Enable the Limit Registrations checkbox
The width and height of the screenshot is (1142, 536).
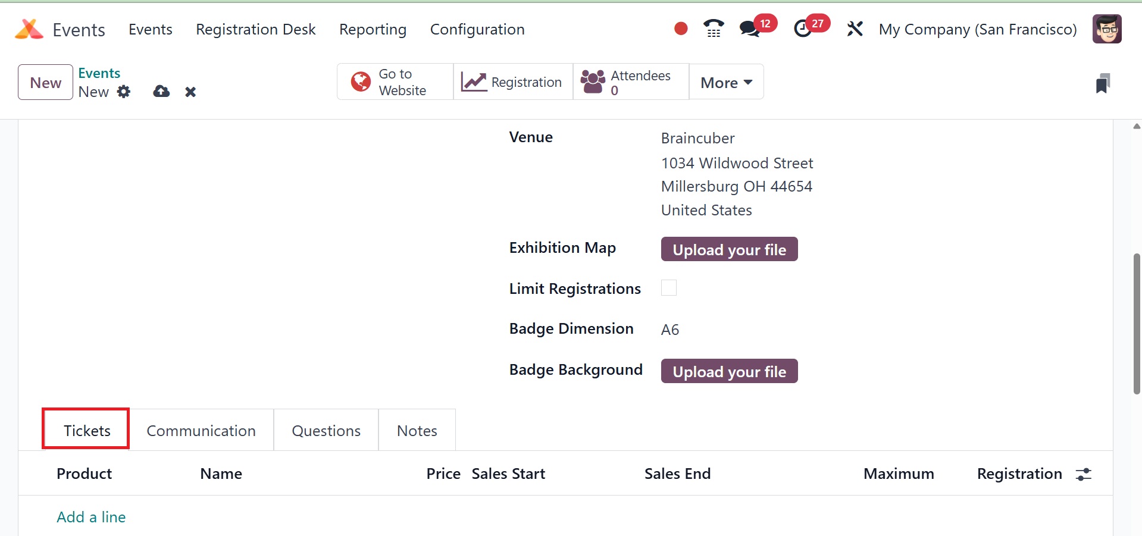669,288
